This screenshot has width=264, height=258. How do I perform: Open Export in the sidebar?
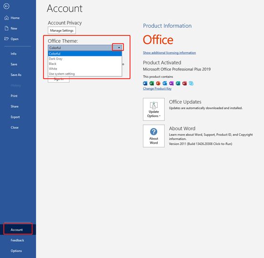(15, 117)
